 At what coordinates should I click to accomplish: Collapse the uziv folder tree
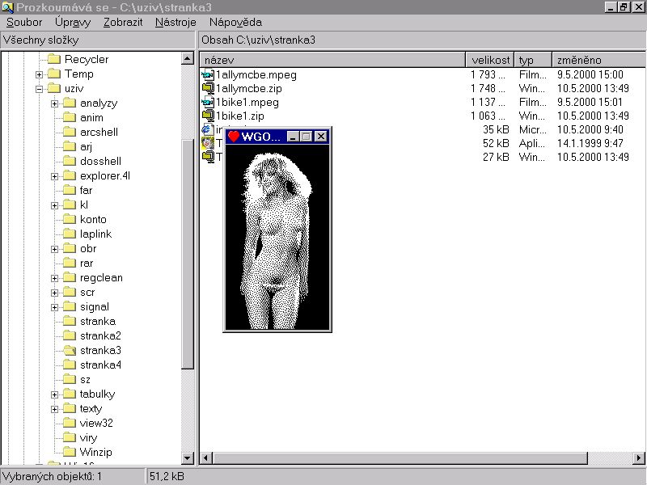[39, 89]
